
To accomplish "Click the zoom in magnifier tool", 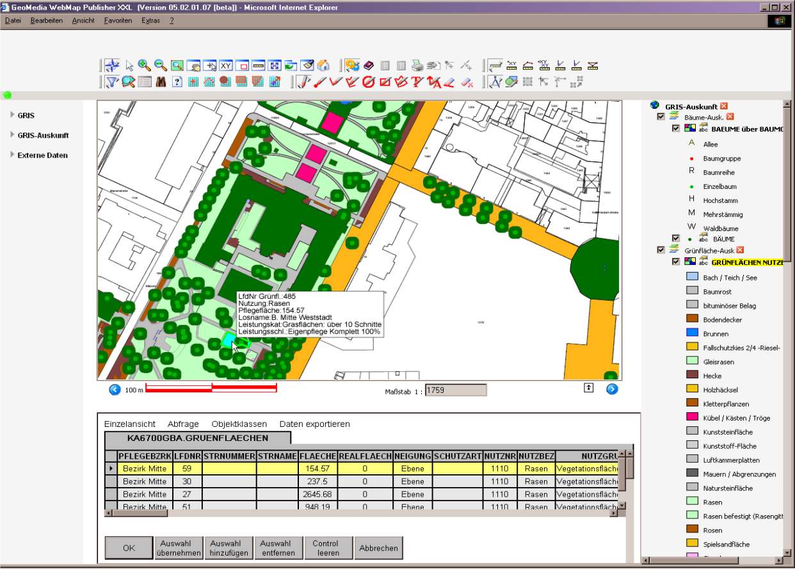I will [145, 65].
